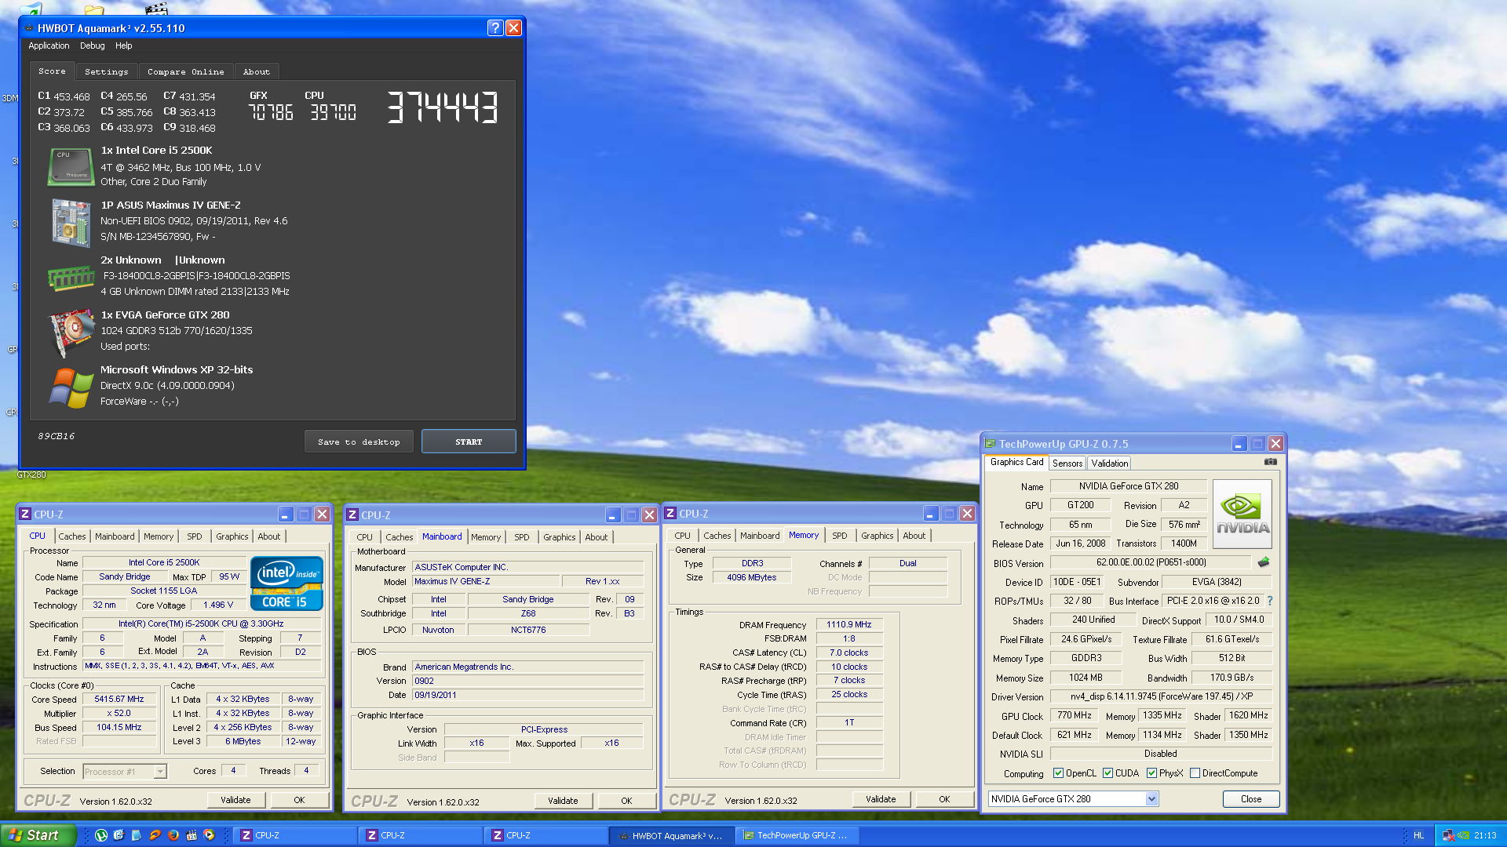Click the Core Speed 5415.67 MHz field
Screen dimensions: 1507x847
pos(119,700)
